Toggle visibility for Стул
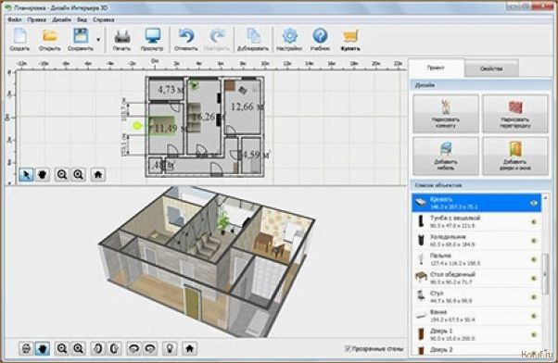This screenshot has width=558, height=363. (x=534, y=297)
